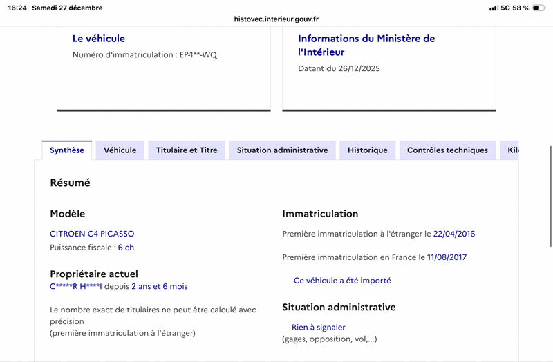
Task: Click the "Le véhicule" card heading
Action: tap(99, 39)
